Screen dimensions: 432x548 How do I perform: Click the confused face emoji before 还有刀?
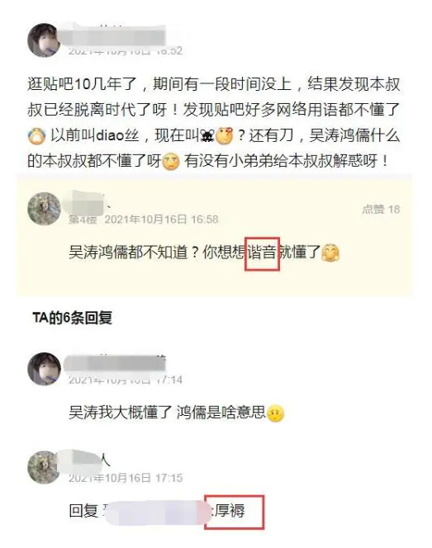tap(224, 136)
